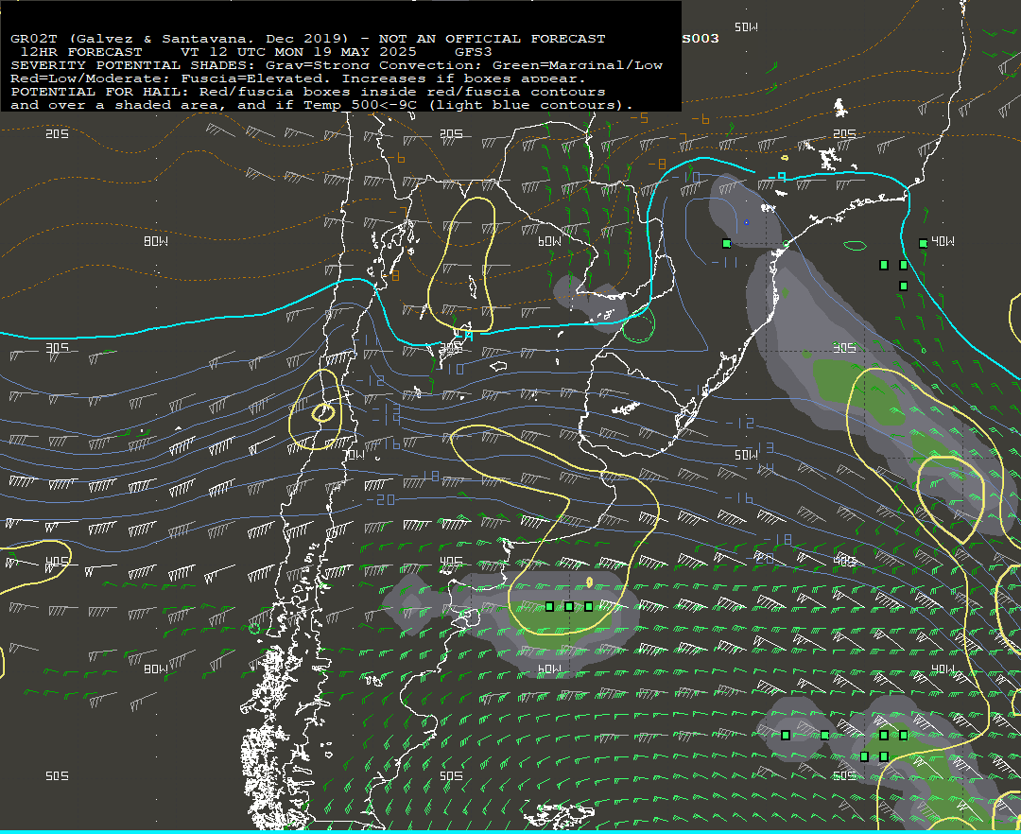This screenshot has width=1021, height=834.
Task: Click the 'POTENTIAL FOR HAIL' legend line
Action: tap(308, 92)
